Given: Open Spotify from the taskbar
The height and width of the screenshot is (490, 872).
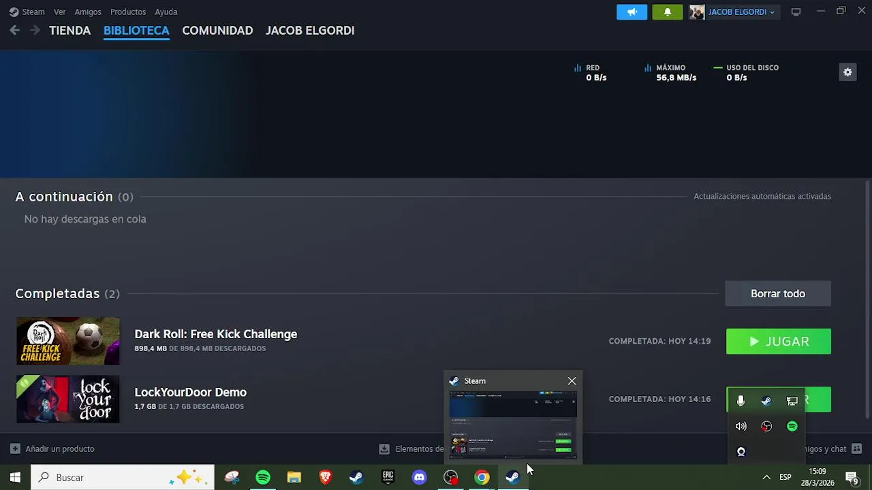Looking at the screenshot, I should [262, 477].
